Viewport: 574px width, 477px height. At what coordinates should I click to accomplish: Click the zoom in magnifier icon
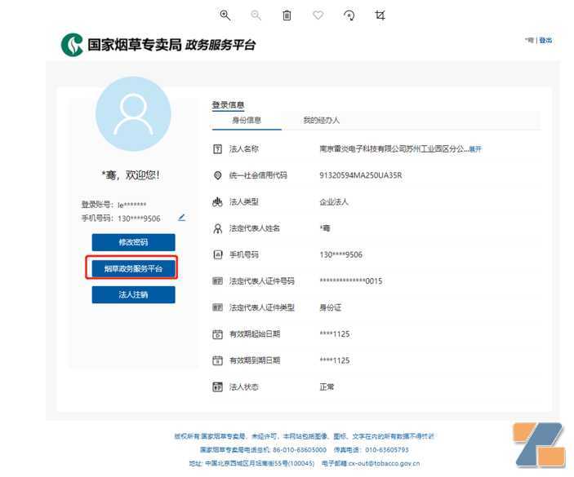click(x=225, y=15)
